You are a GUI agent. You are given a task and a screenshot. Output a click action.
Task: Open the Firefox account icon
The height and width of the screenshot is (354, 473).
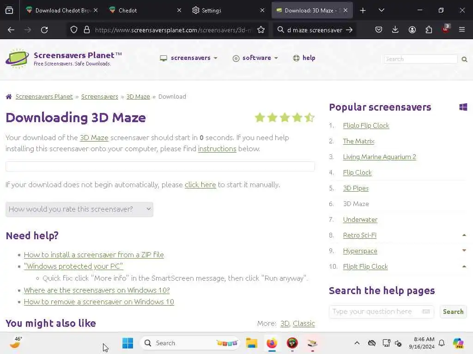pos(412,29)
